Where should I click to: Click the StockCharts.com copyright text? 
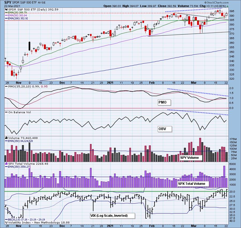216,2
